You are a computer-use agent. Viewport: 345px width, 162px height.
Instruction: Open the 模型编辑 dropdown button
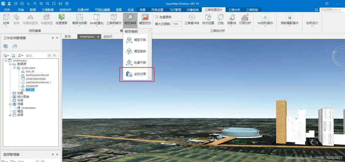pyautogui.click(x=130, y=20)
